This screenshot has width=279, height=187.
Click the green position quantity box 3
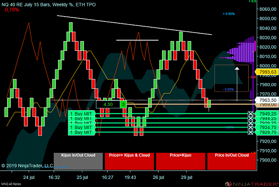[123, 104]
